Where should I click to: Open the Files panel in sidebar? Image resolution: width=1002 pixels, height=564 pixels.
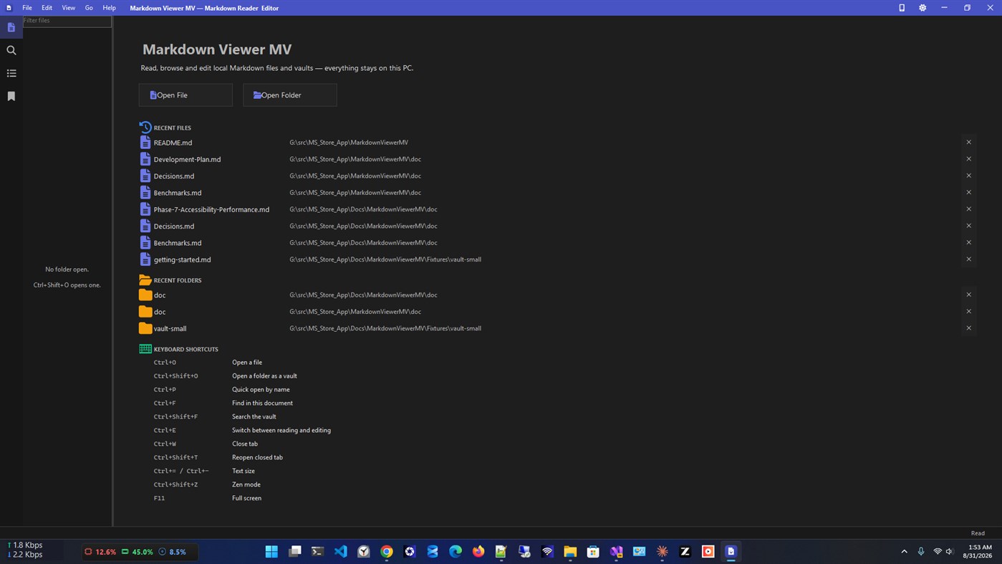click(11, 27)
